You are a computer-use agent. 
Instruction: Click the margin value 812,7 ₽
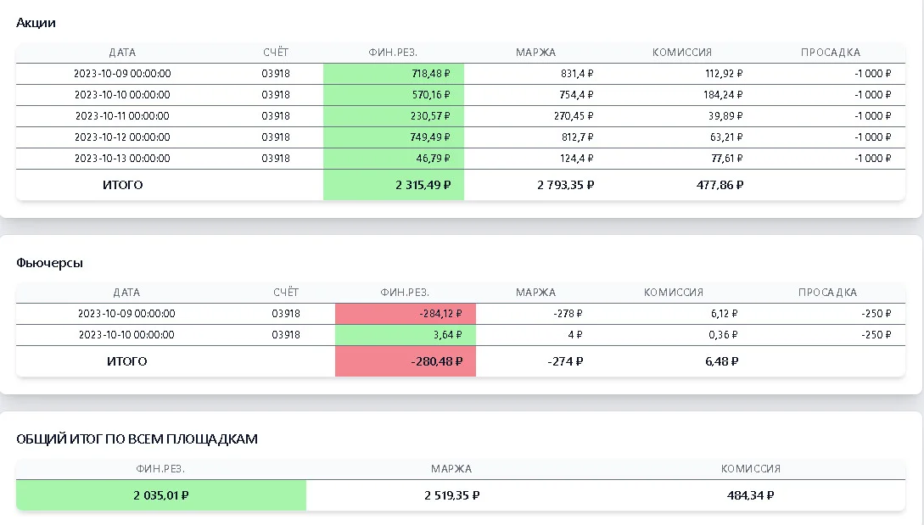click(x=578, y=137)
